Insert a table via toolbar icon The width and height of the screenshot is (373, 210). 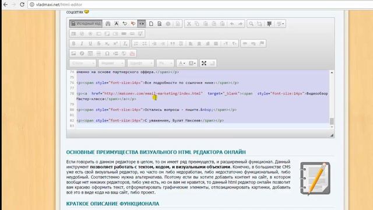[90, 54]
